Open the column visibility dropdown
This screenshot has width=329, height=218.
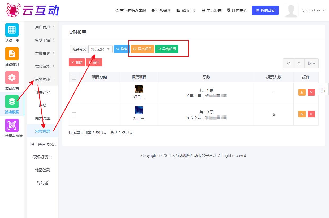311,63
